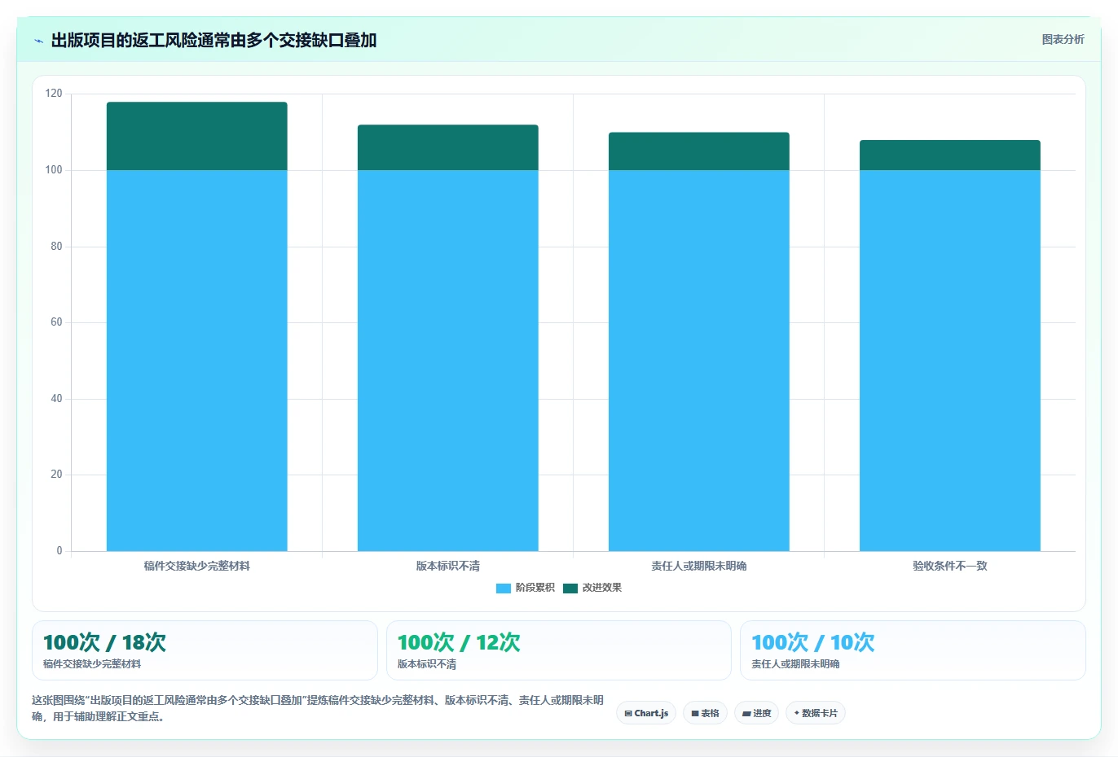
Task: Click the stat value 100次 / 10次
Action: pyautogui.click(x=812, y=642)
